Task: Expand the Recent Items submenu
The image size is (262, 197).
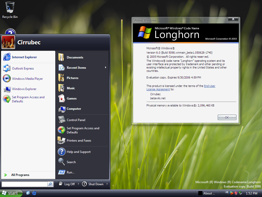Action: 105,68
